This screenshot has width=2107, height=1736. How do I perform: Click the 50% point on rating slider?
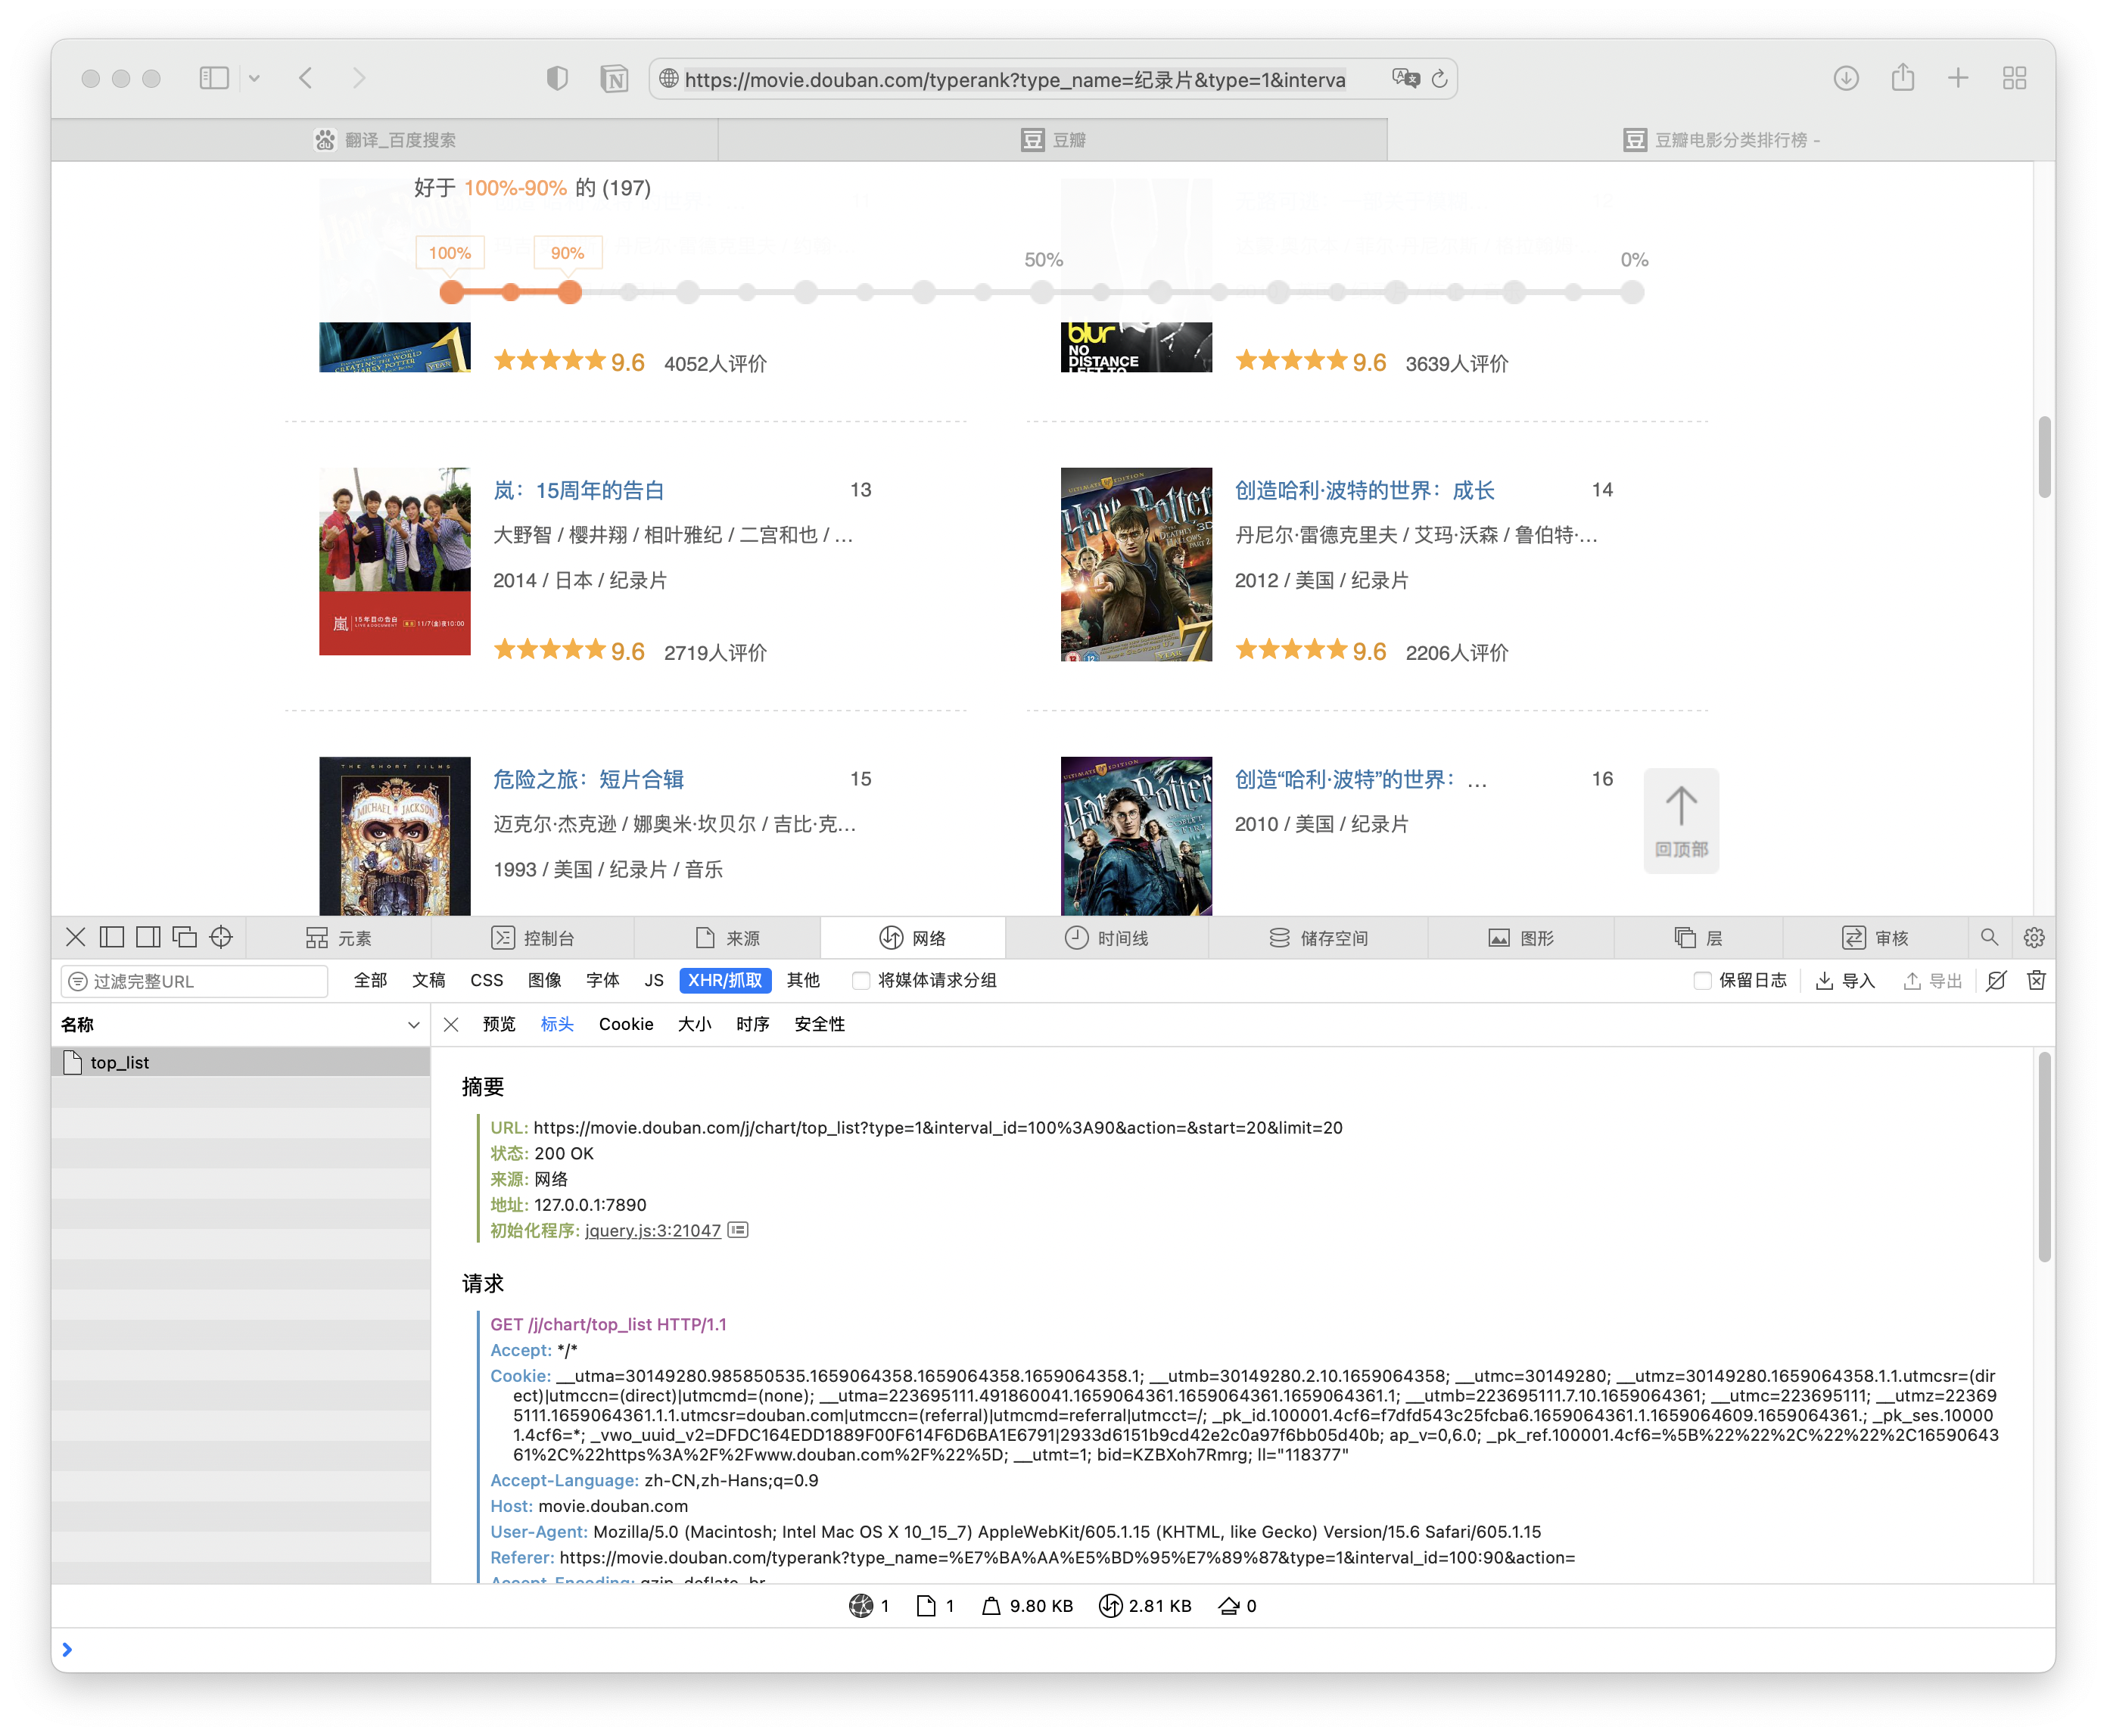tap(1042, 292)
